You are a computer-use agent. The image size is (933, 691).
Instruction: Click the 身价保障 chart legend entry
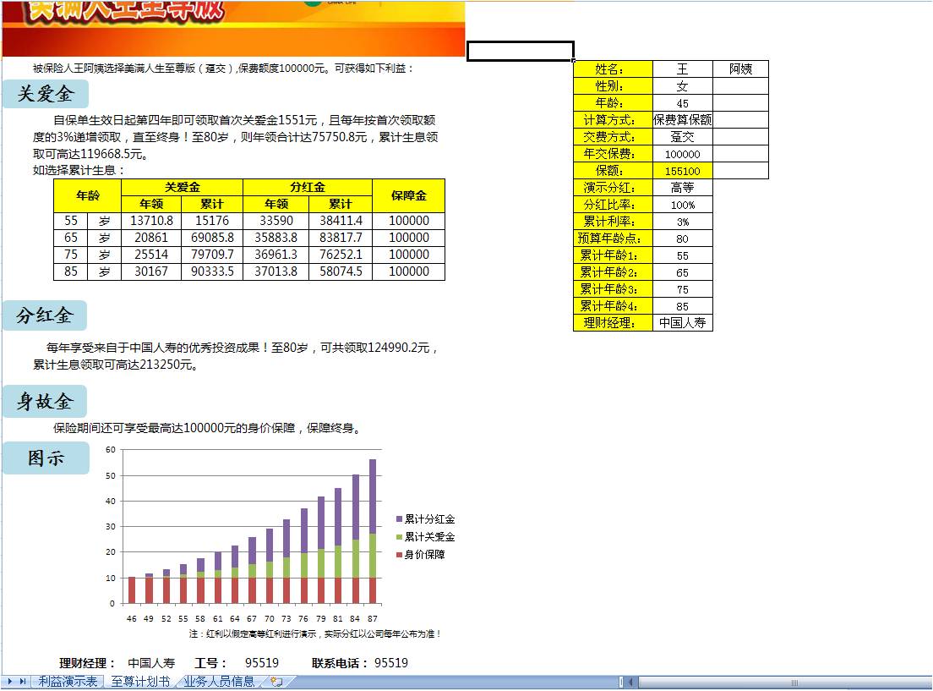421,555
